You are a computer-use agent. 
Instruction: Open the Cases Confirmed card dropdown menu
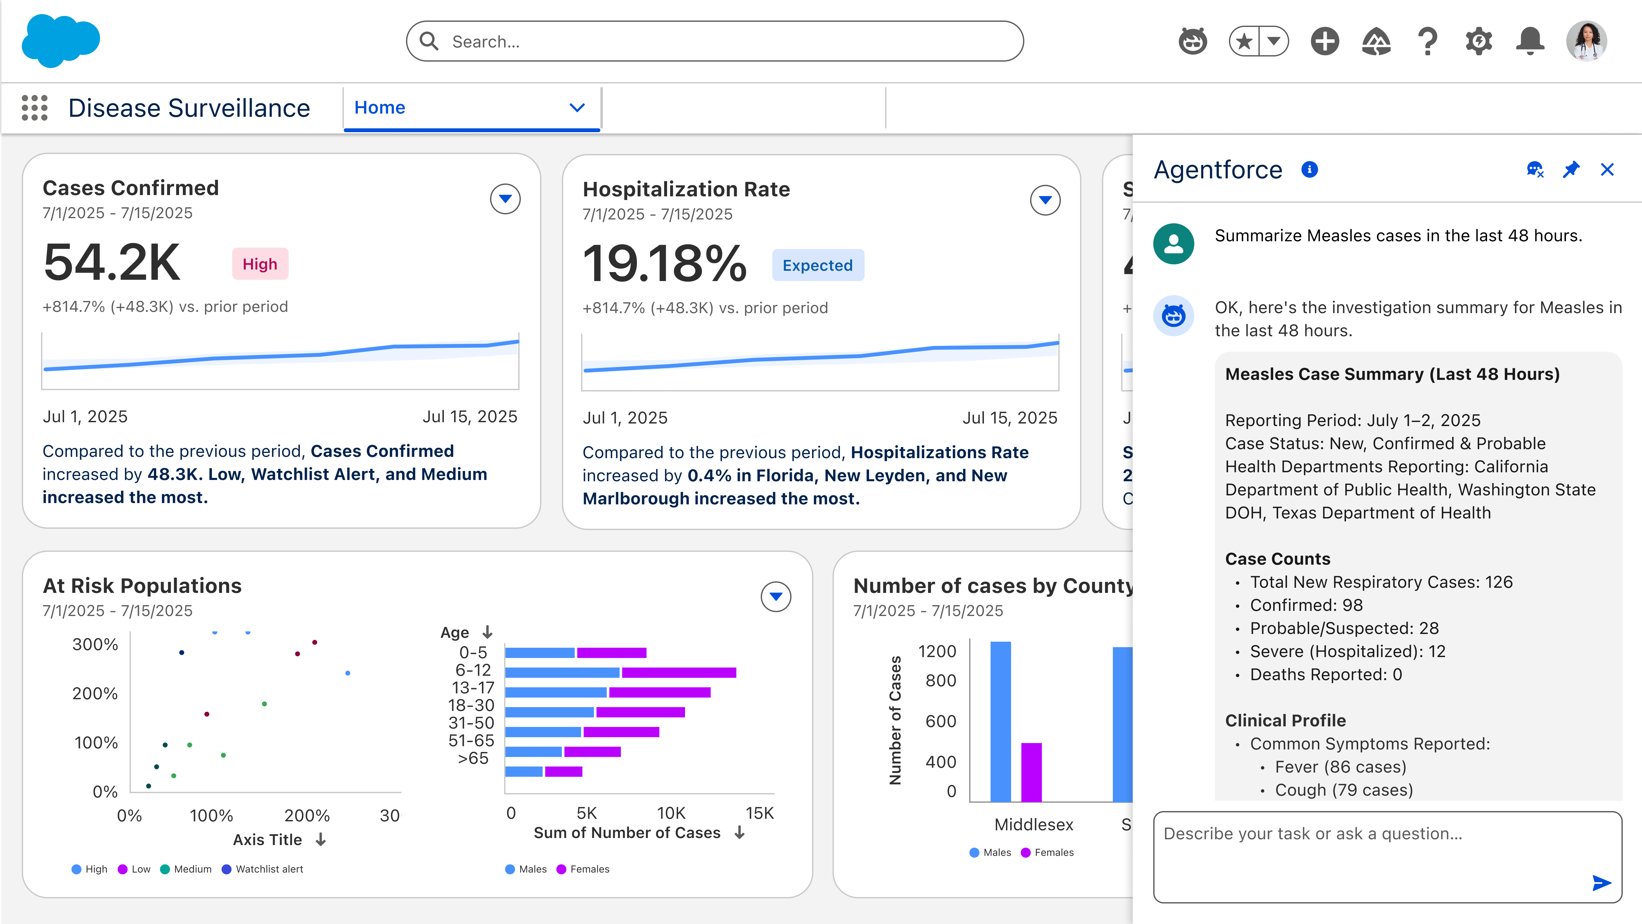505,199
